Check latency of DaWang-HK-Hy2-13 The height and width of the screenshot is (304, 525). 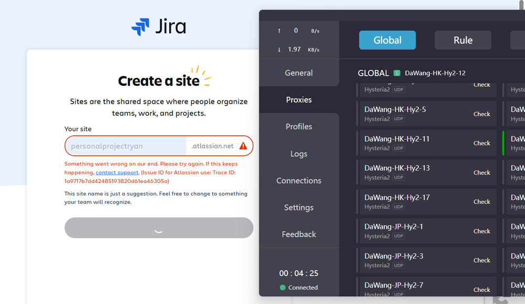[481, 173]
